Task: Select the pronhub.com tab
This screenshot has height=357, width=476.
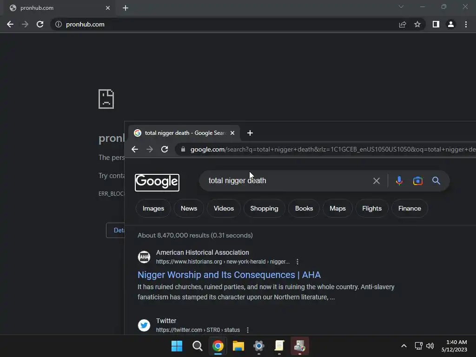Action: point(59,8)
